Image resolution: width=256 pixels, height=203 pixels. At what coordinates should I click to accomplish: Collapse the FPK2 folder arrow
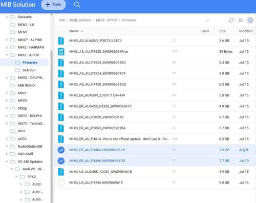(x=16, y=177)
